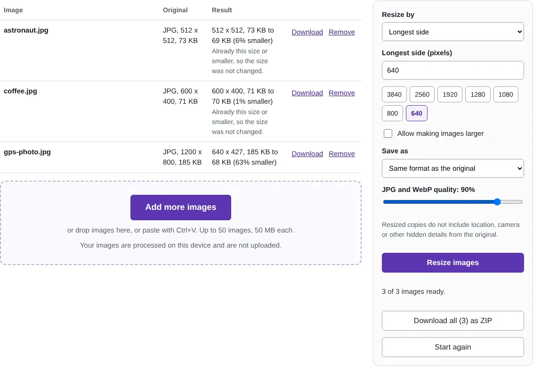Click the 'Longest side (pixels)' label
The height and width of the screenshot is (366, 533).
(x=417, y=53)
